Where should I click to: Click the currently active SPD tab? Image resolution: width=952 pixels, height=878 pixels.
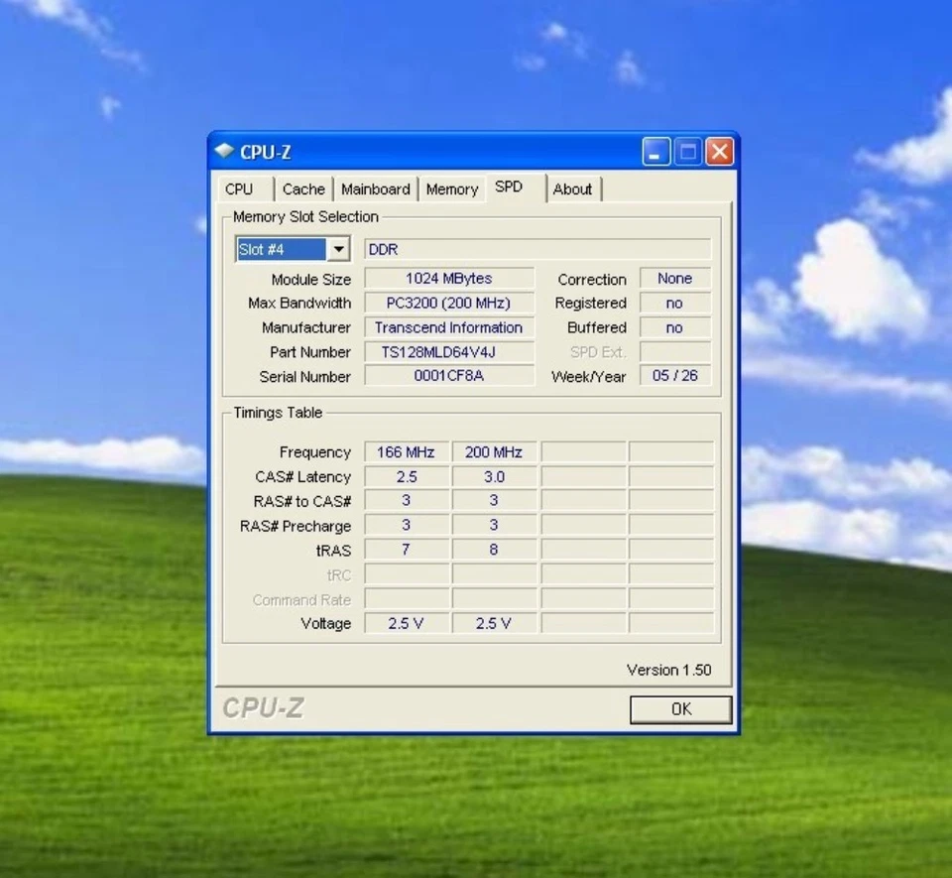click(x=510, y=187)
